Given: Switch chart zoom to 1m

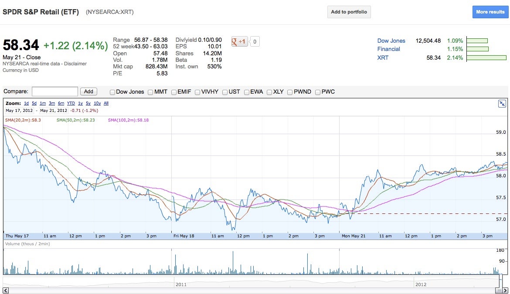Looking at the screenshot, I should 43,103.
